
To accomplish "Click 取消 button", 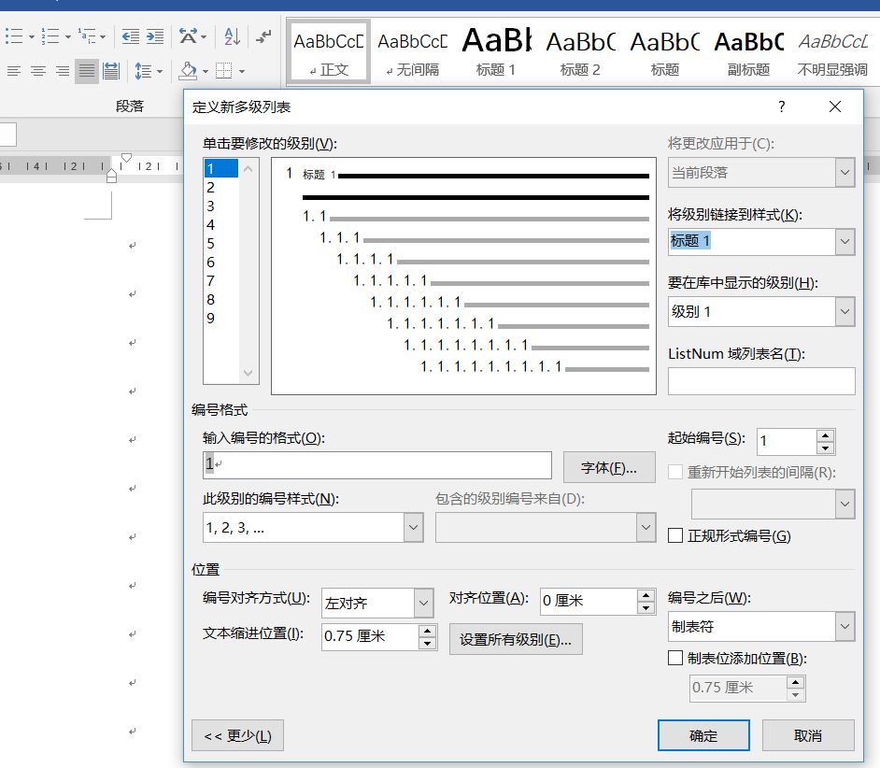I will pyautogui.click(x=808, y=735).
